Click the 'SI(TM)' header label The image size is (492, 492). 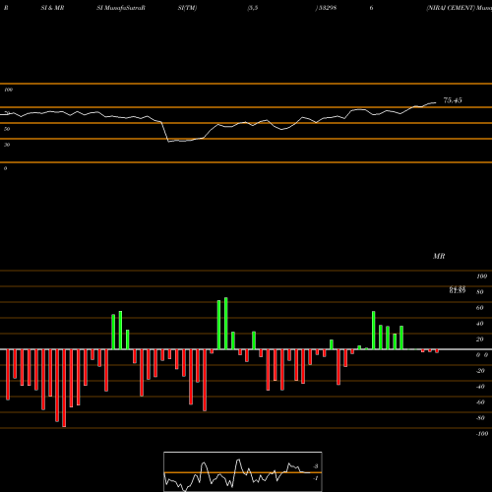[x=187, y=8]
